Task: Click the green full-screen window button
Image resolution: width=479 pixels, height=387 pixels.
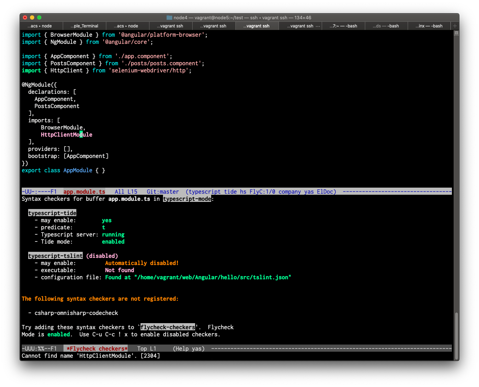Action: (x=39, y=17)
